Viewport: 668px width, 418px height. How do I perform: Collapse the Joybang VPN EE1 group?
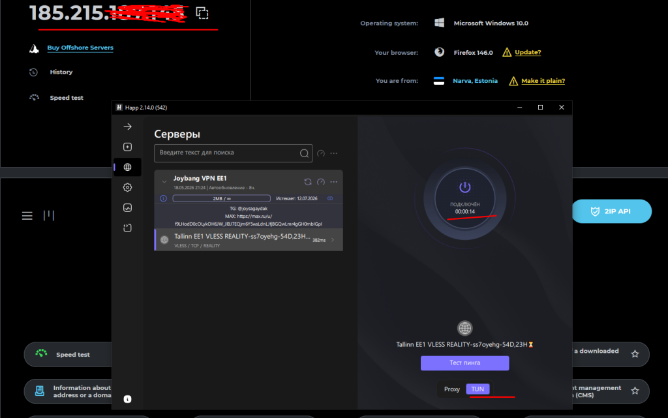coord(164,182)
